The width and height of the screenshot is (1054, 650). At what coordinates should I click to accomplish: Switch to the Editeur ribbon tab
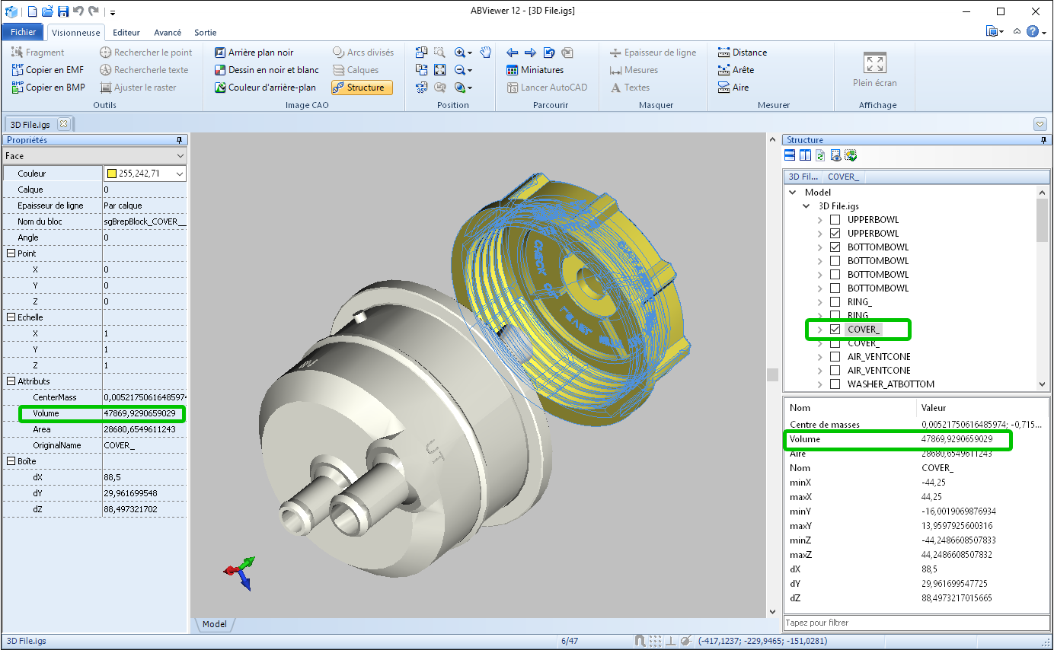126,33
